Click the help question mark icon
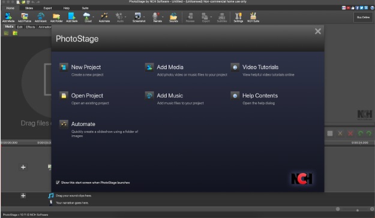Image resolution: width=375 pixels, height=218 pixels. [x=373, y=8]
